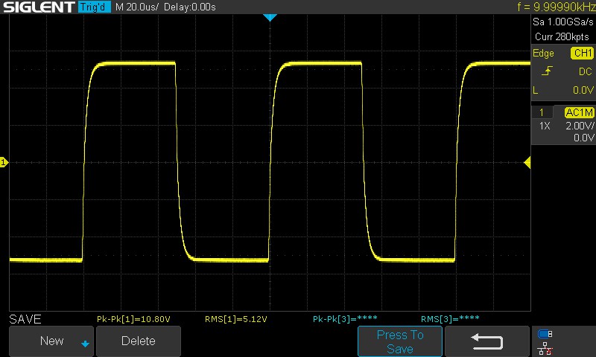596x357 pixels.
Task: Click the Pk-Pk[3]=**** measurement
Action: coord(345,319)
